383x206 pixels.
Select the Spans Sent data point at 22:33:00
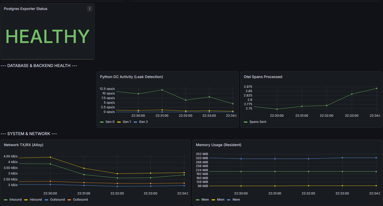point(352,94)
